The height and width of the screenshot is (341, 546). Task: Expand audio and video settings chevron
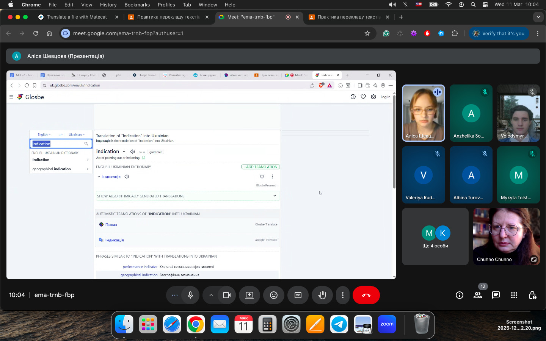[x=211, y=295]
